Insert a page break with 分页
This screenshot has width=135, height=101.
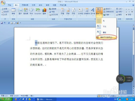(4, 15)
